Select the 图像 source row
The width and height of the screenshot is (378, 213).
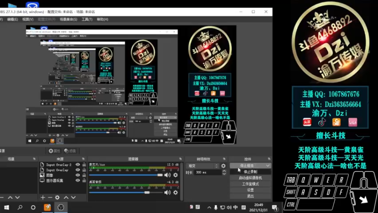[63, 175]
